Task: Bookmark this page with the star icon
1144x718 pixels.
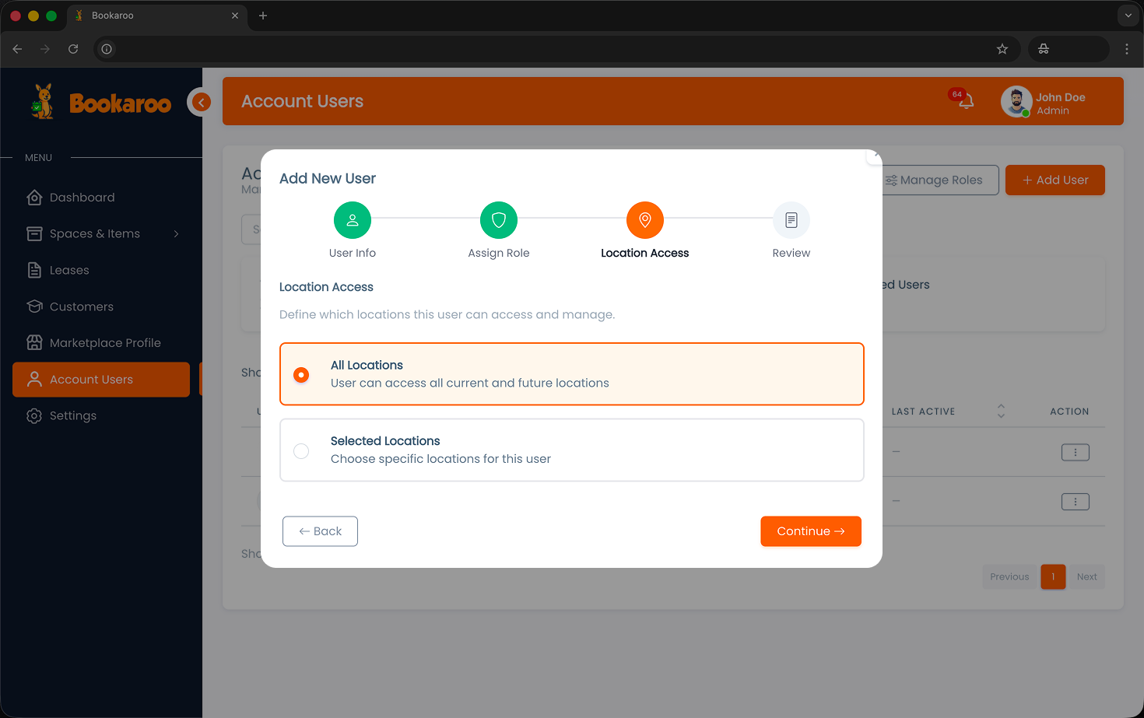Action: (1002, 49)
